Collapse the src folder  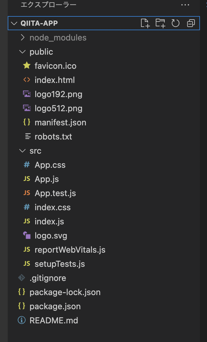coord(22,151)
